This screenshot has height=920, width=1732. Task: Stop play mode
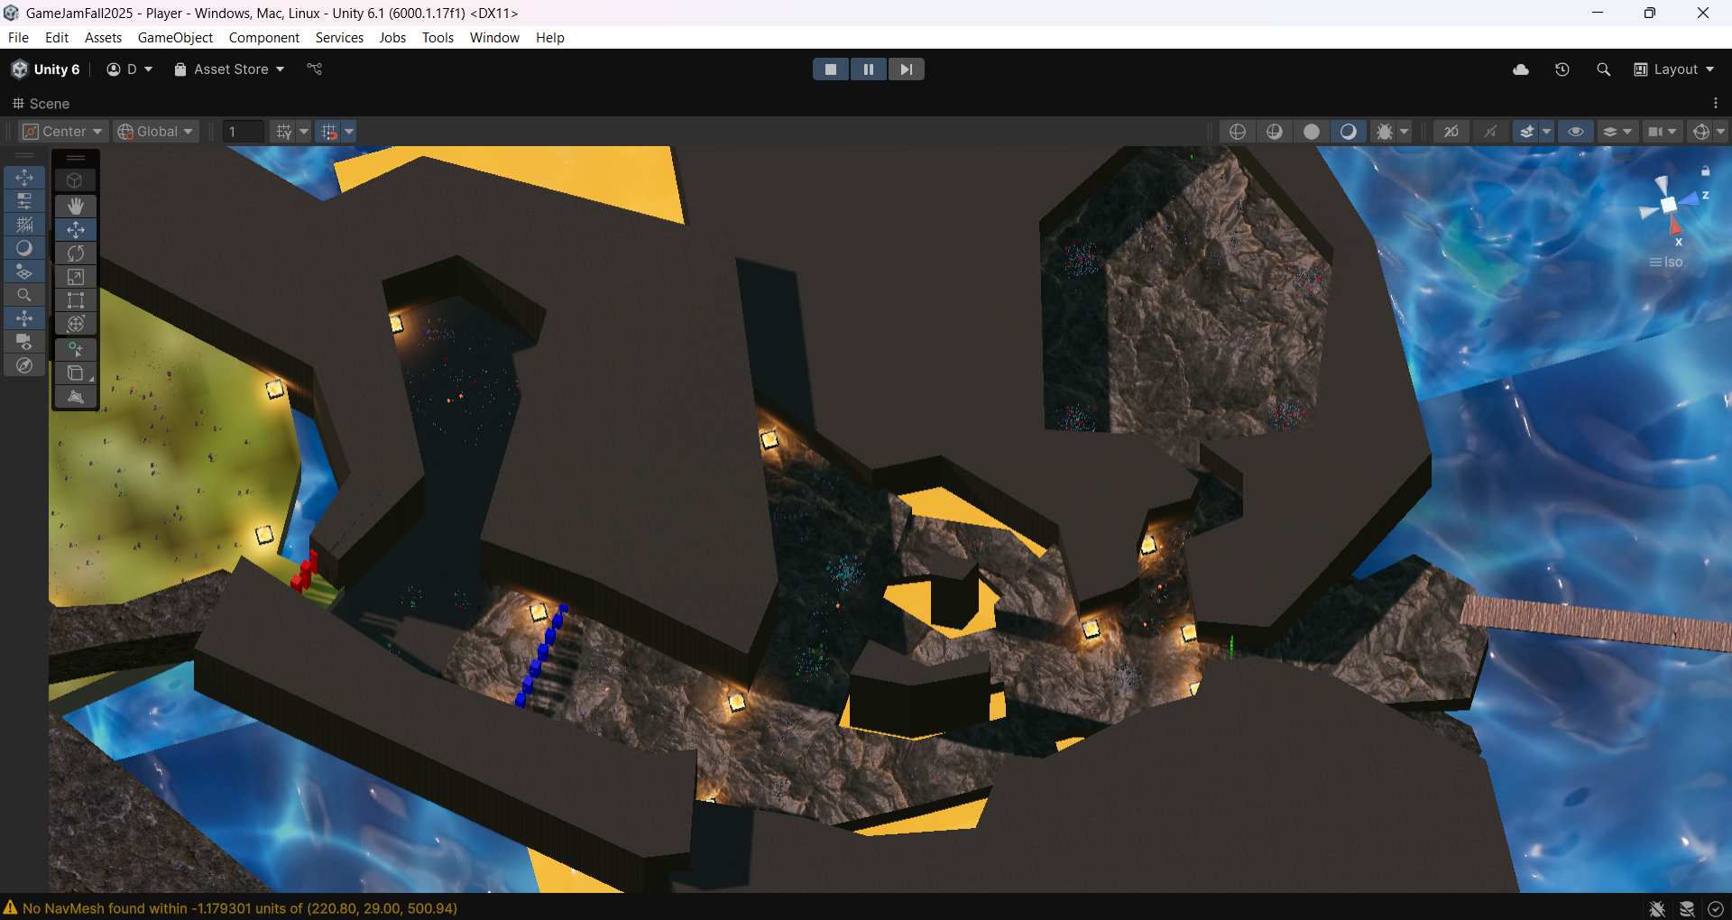pyautogui.click(x=831, y=69)
